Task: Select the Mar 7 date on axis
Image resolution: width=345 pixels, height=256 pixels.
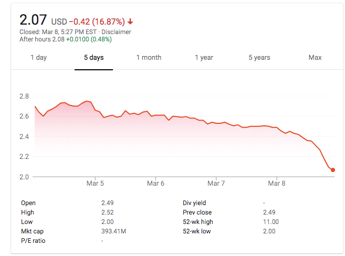Action: pyautogui.click(x=216, y=184)
